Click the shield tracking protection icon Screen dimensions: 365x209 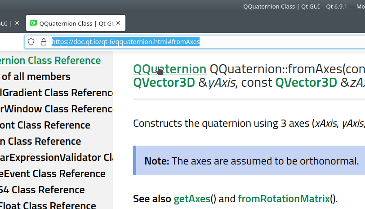31,42
